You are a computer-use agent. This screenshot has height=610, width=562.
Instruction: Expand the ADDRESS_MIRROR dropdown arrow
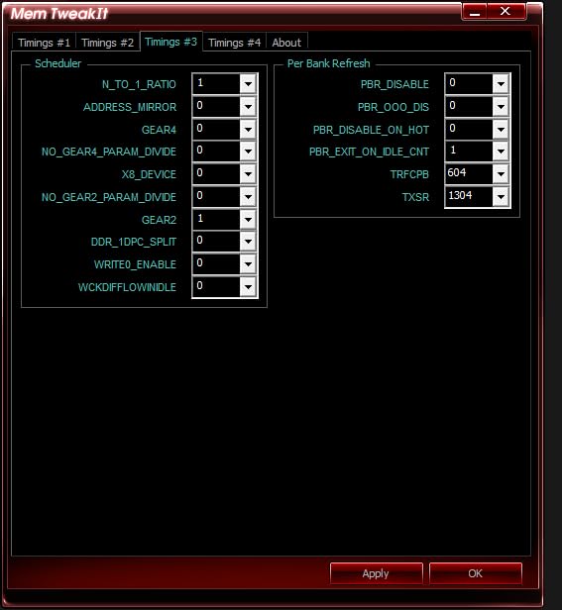[x=248, y=106]
